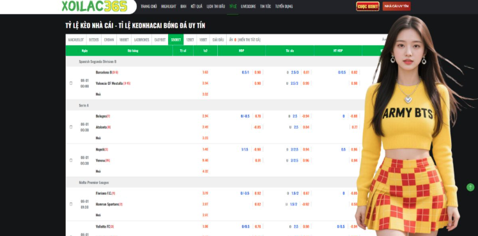Click the 1x2 column header
Viewport: 478px width, 236px height.
(205, 51)
